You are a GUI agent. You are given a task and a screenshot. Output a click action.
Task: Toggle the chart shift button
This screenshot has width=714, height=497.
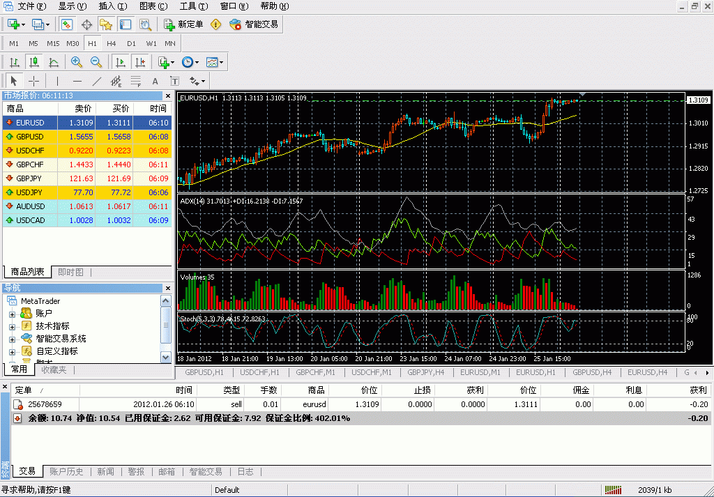[140, 62]
